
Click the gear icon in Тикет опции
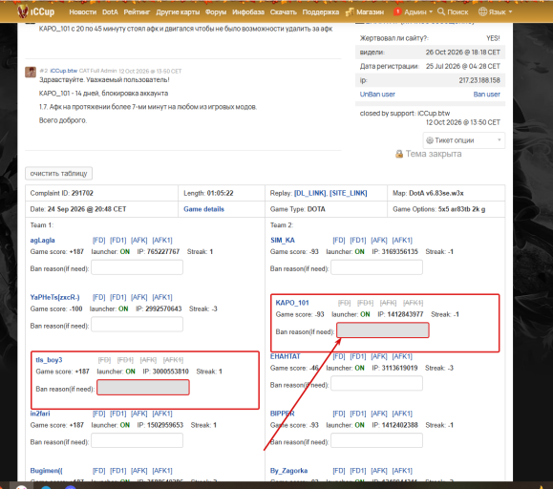click(x=430, y=140)
